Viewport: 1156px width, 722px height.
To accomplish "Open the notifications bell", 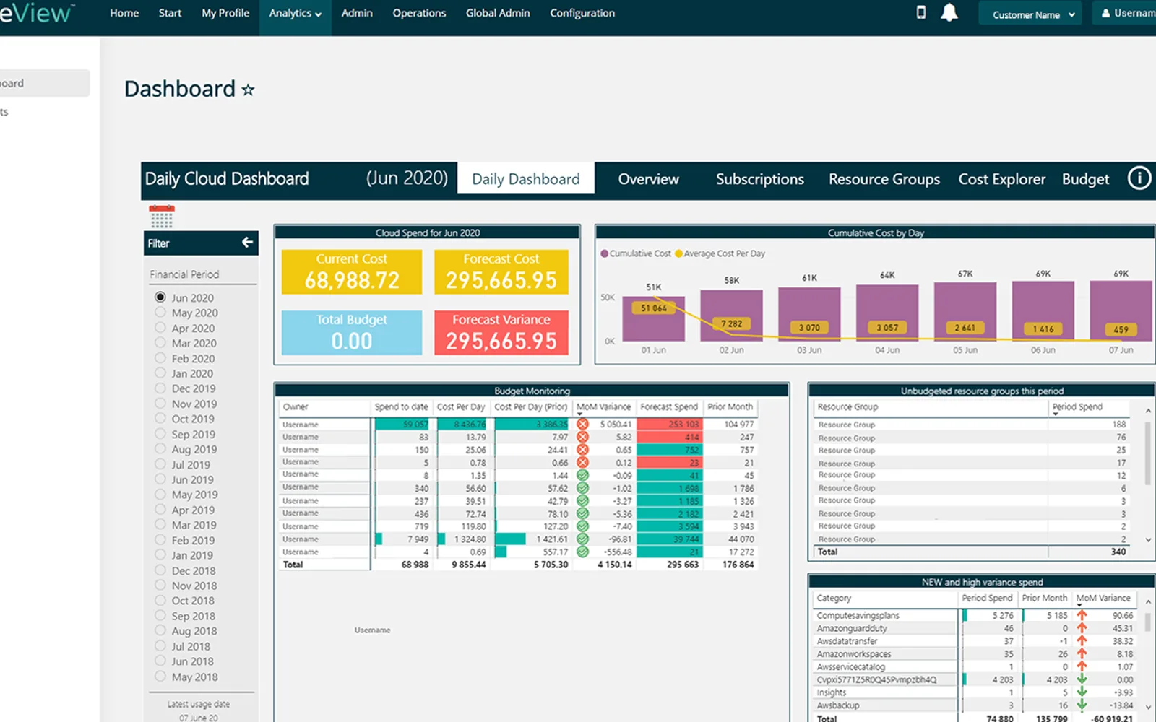I will (x=949, y=12).
